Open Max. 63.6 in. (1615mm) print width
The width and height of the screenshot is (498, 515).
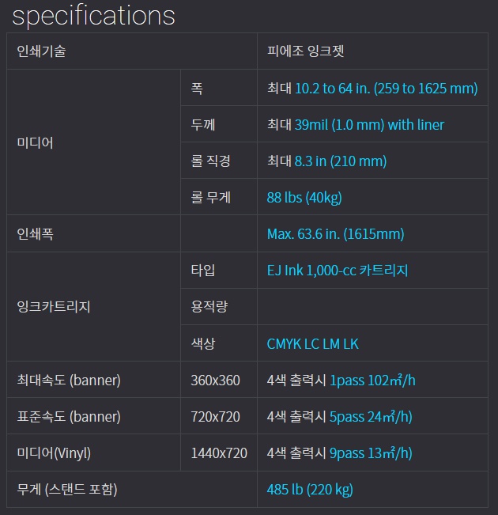click(335, 234)
